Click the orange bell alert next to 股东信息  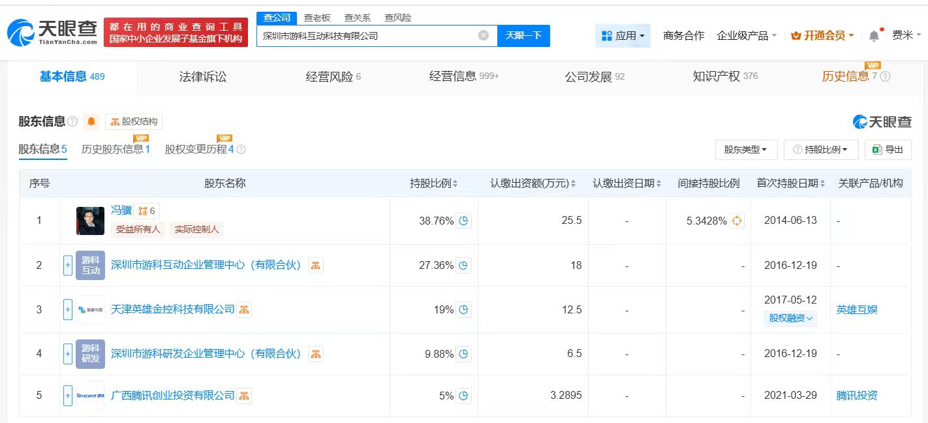91,121
